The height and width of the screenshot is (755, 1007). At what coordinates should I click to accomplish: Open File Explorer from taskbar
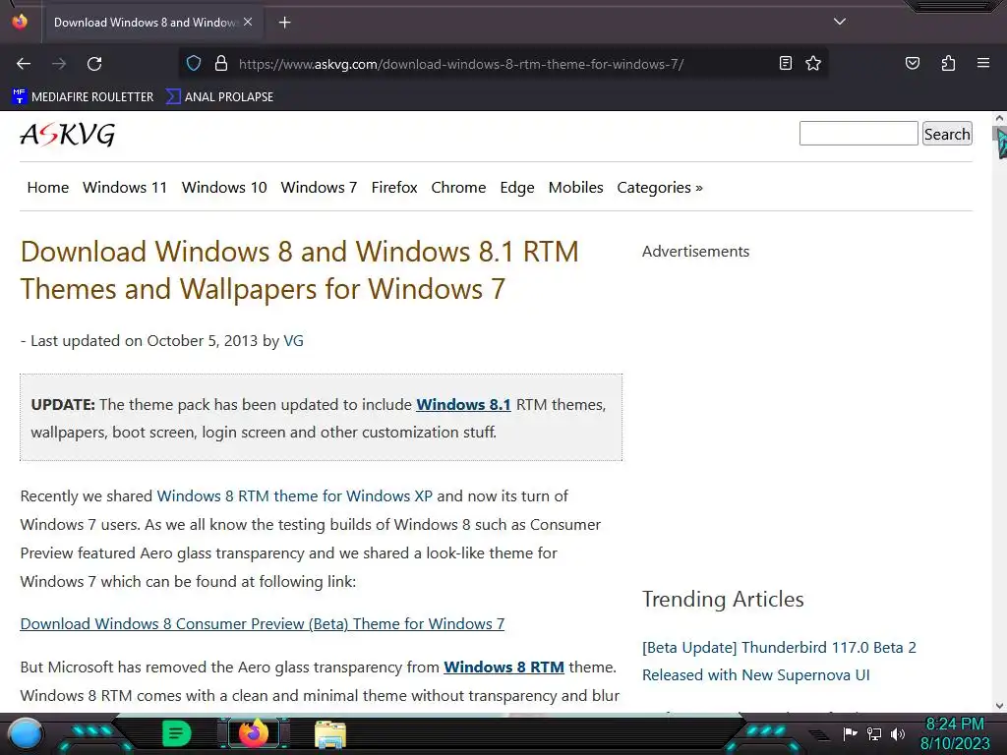(330, 733)
